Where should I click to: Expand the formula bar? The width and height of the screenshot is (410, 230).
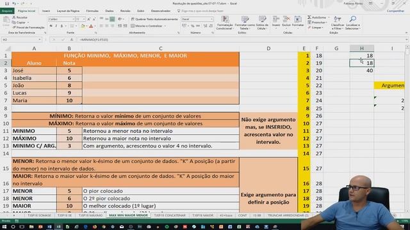tap(407, 40)
